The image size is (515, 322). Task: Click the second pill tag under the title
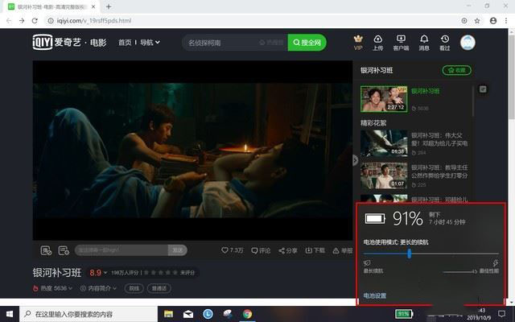159,288
